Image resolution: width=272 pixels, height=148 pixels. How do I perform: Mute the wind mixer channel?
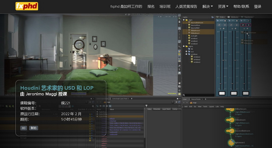click(219, 25)
